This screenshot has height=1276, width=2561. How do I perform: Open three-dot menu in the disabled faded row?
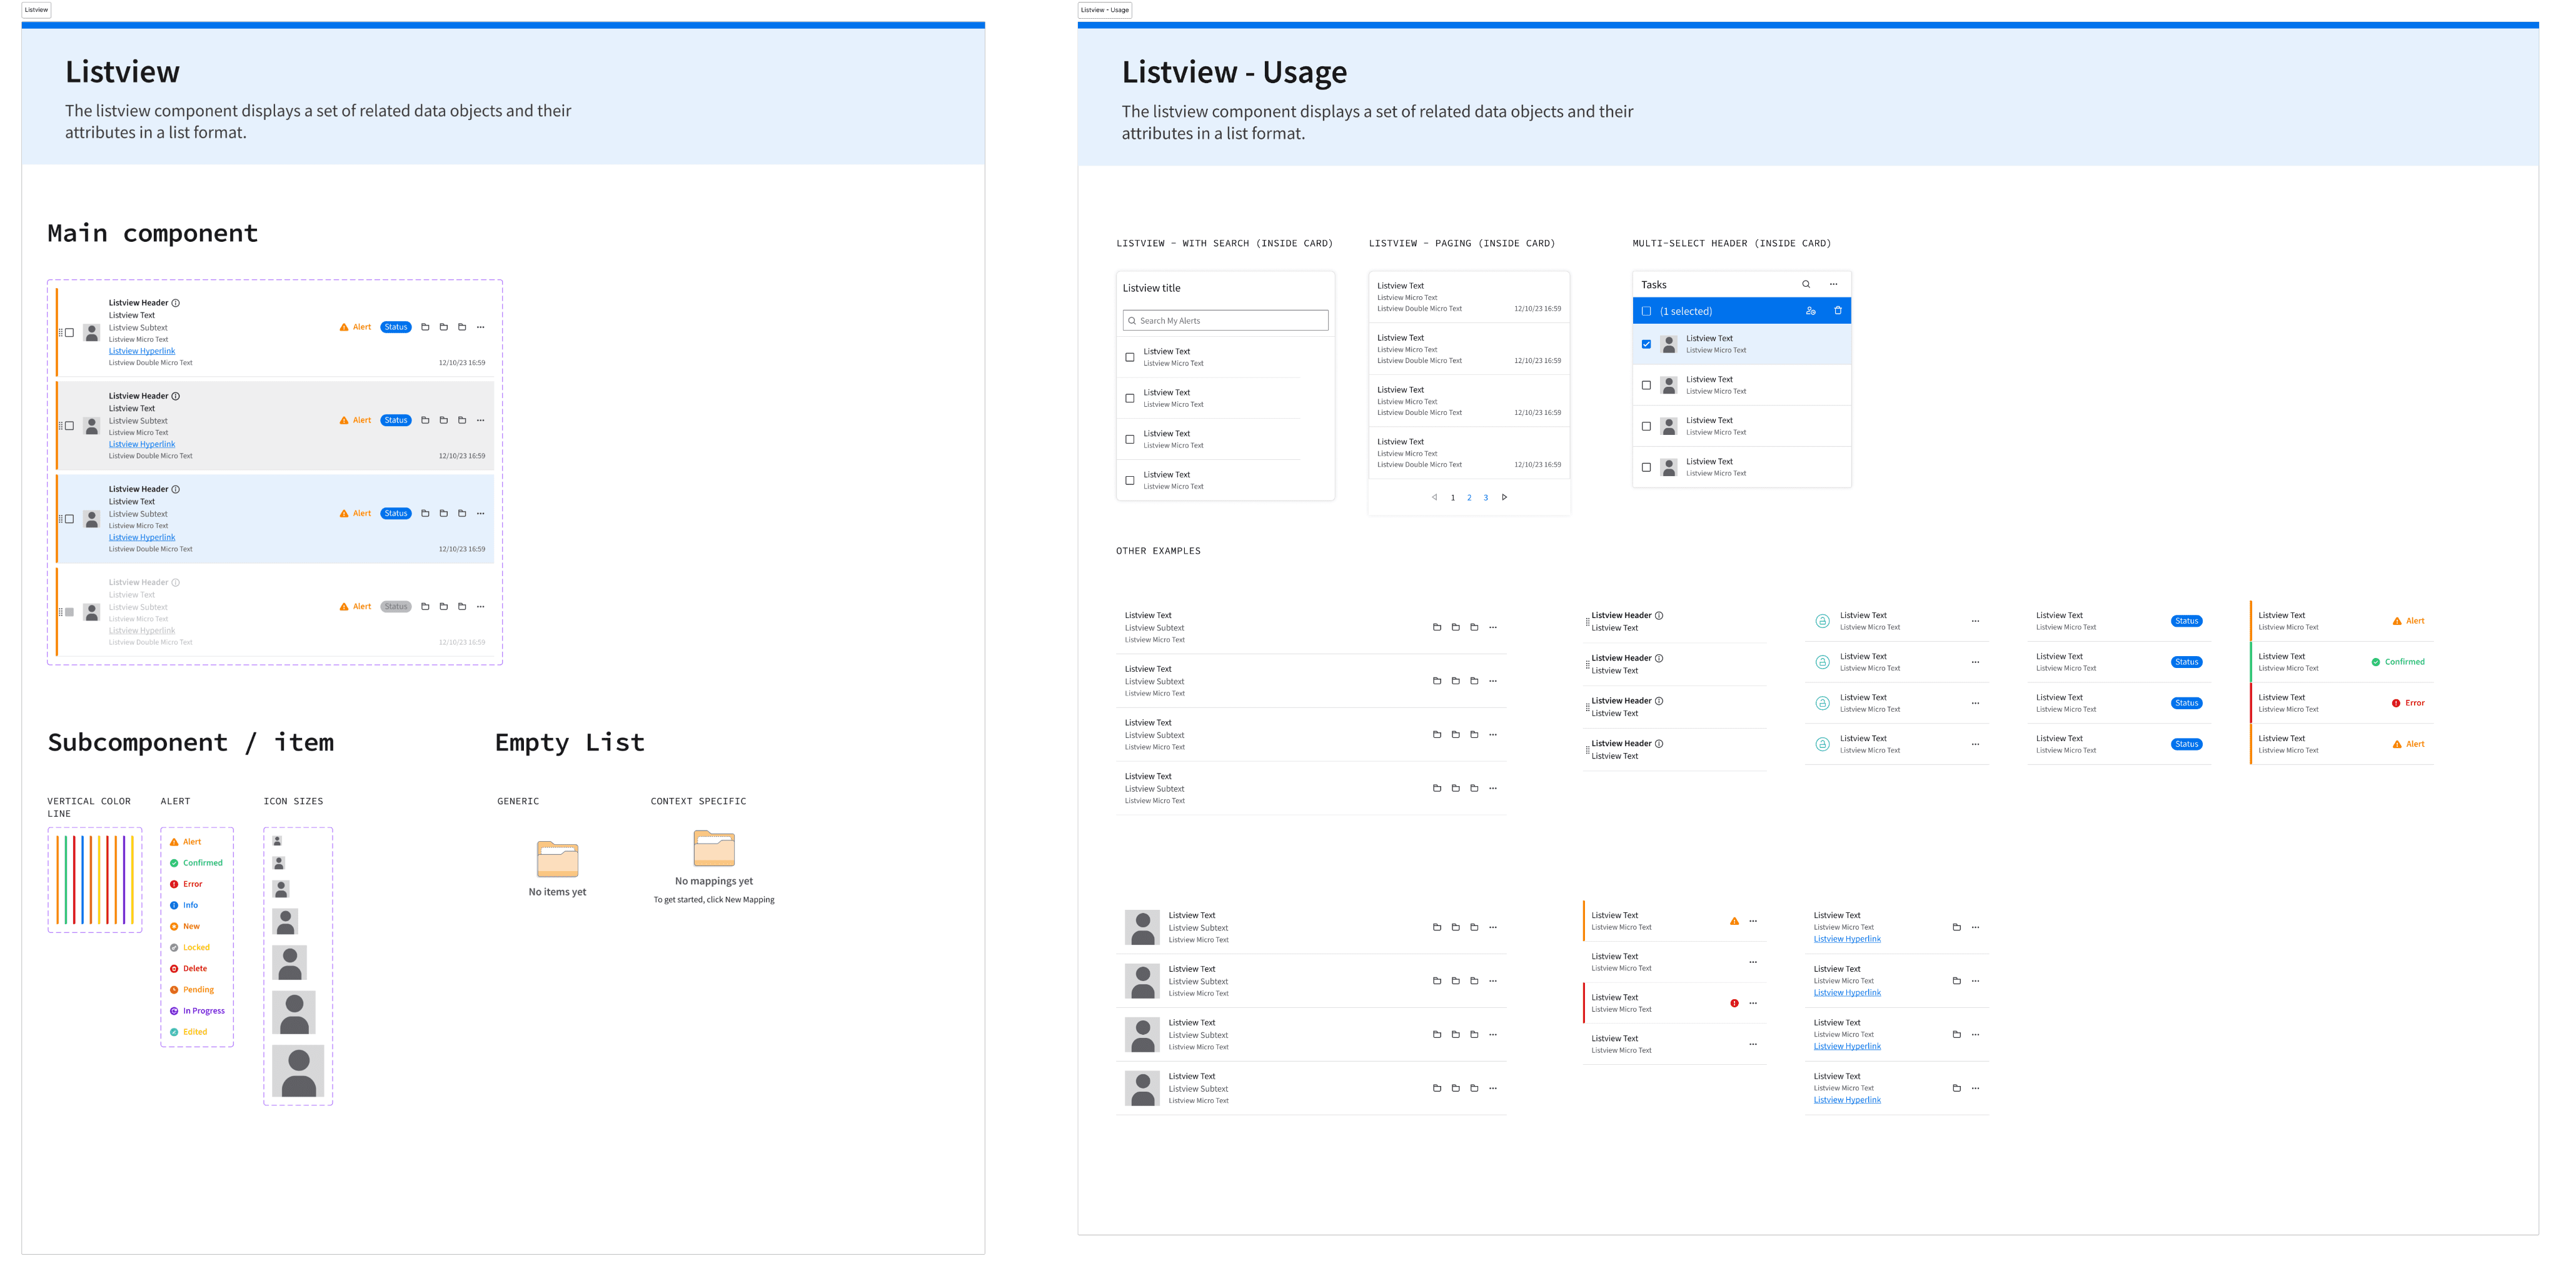pos(480,606)
